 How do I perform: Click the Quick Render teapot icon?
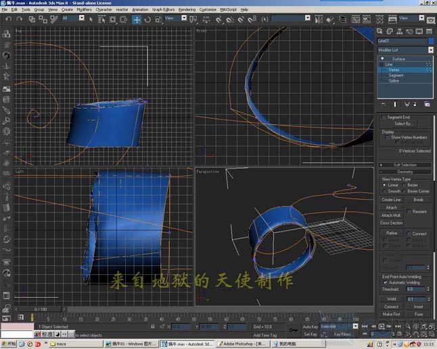pos(431,20)
